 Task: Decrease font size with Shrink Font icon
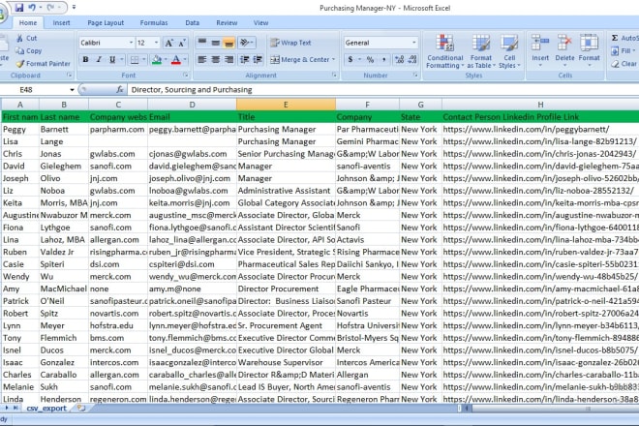(181, 43)
